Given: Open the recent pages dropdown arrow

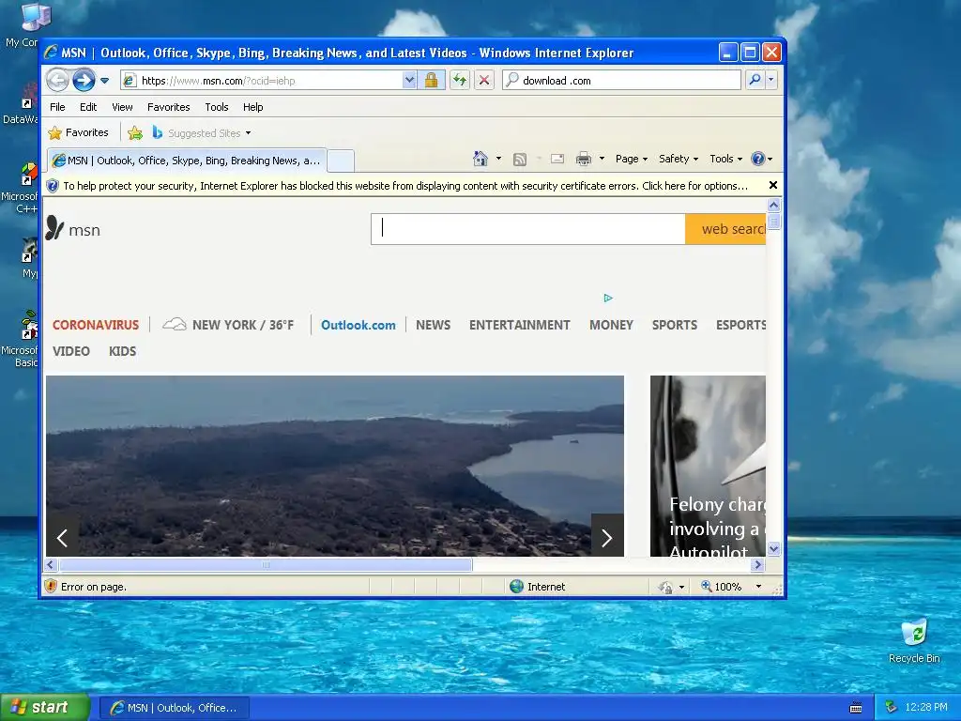Looking at the screenshot, I should point(105,81).
